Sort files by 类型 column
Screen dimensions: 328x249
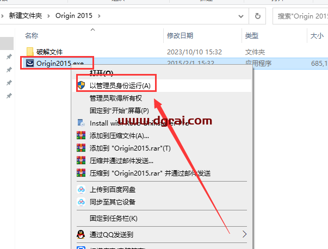[x=252, y=36]
